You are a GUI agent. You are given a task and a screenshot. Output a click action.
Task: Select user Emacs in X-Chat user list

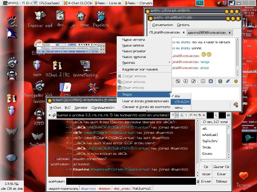tap(207, 153)
